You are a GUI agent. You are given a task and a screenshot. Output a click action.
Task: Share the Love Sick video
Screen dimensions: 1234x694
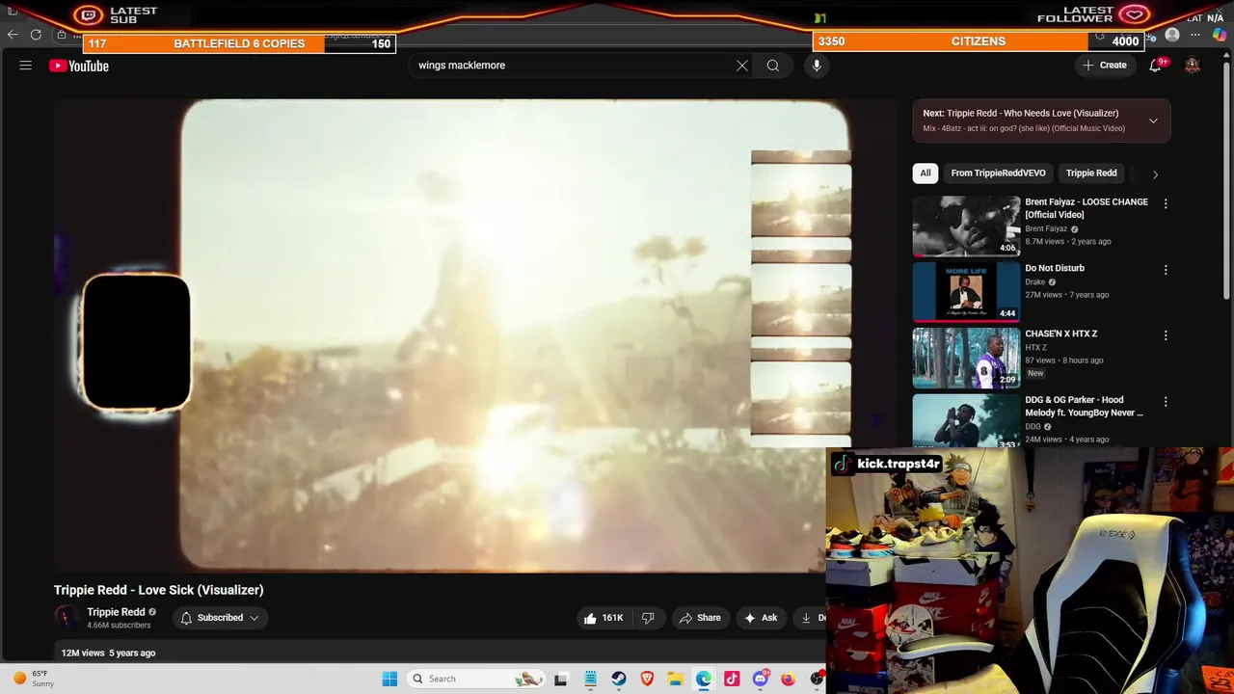700,618
